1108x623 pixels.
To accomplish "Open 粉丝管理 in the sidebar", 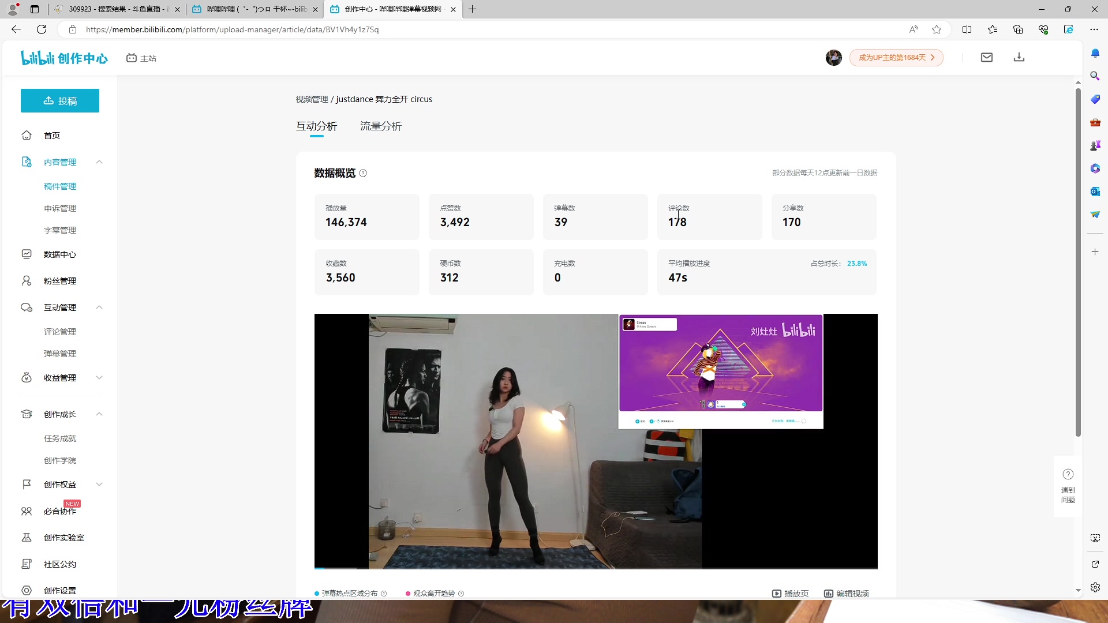I will (x=60, y=281).
